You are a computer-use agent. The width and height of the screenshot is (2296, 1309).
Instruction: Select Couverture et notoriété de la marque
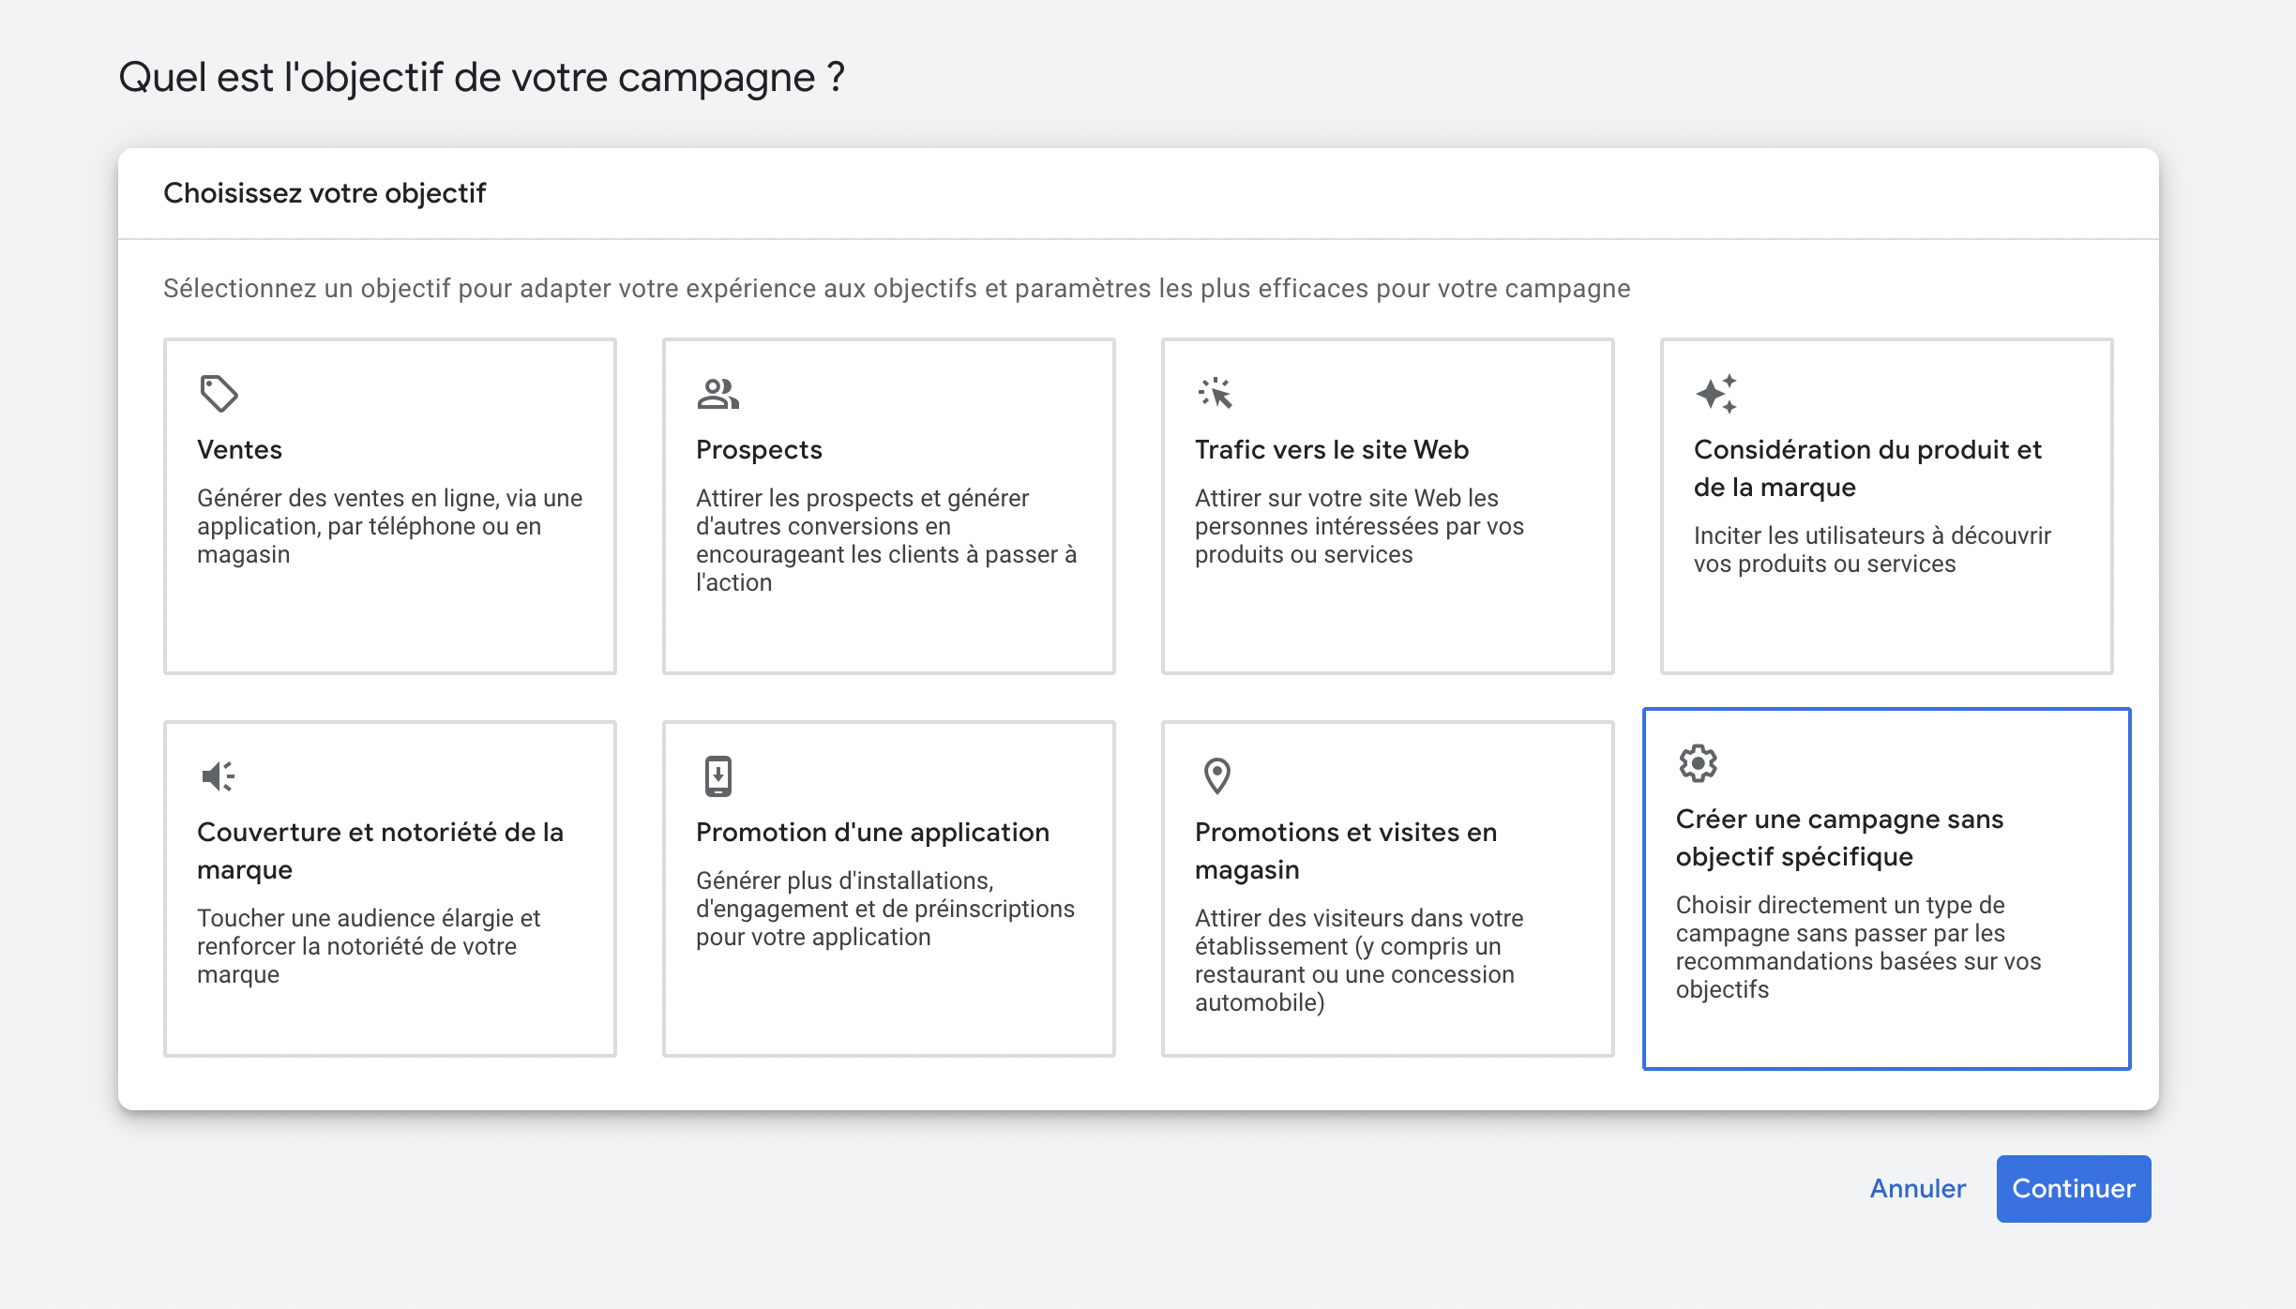(x=390, y=889)
